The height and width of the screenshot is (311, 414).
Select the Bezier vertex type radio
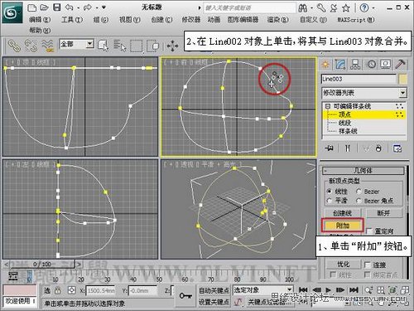pyautogui.click(x=359, y=192)
